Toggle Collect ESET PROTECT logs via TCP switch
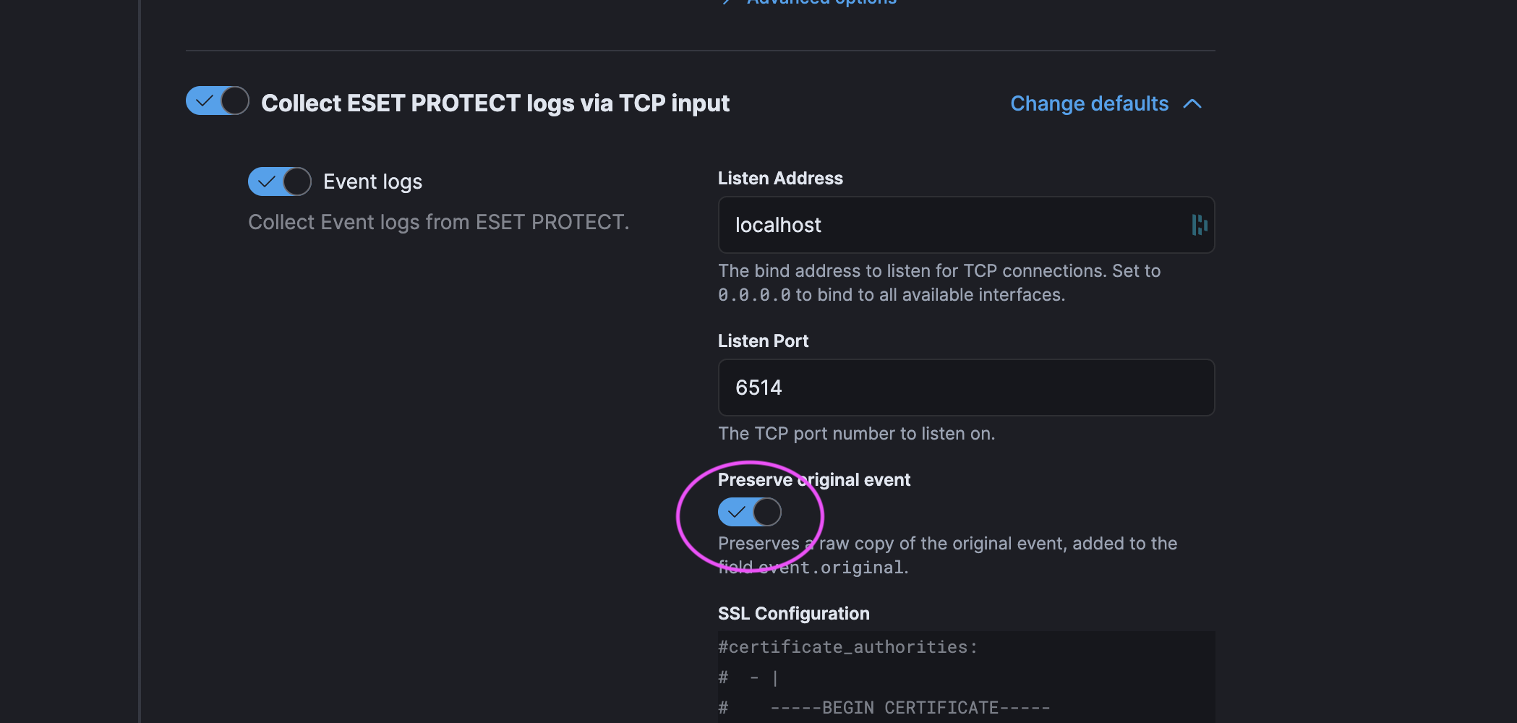Image resolution: width=1517 pixels, height=723 pixels. 217,101
